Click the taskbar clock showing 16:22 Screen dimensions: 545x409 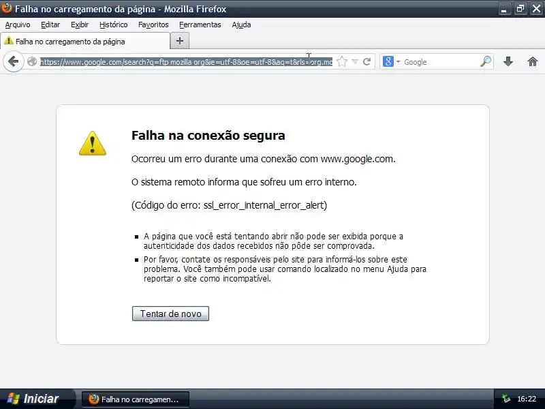pos(526,399)
